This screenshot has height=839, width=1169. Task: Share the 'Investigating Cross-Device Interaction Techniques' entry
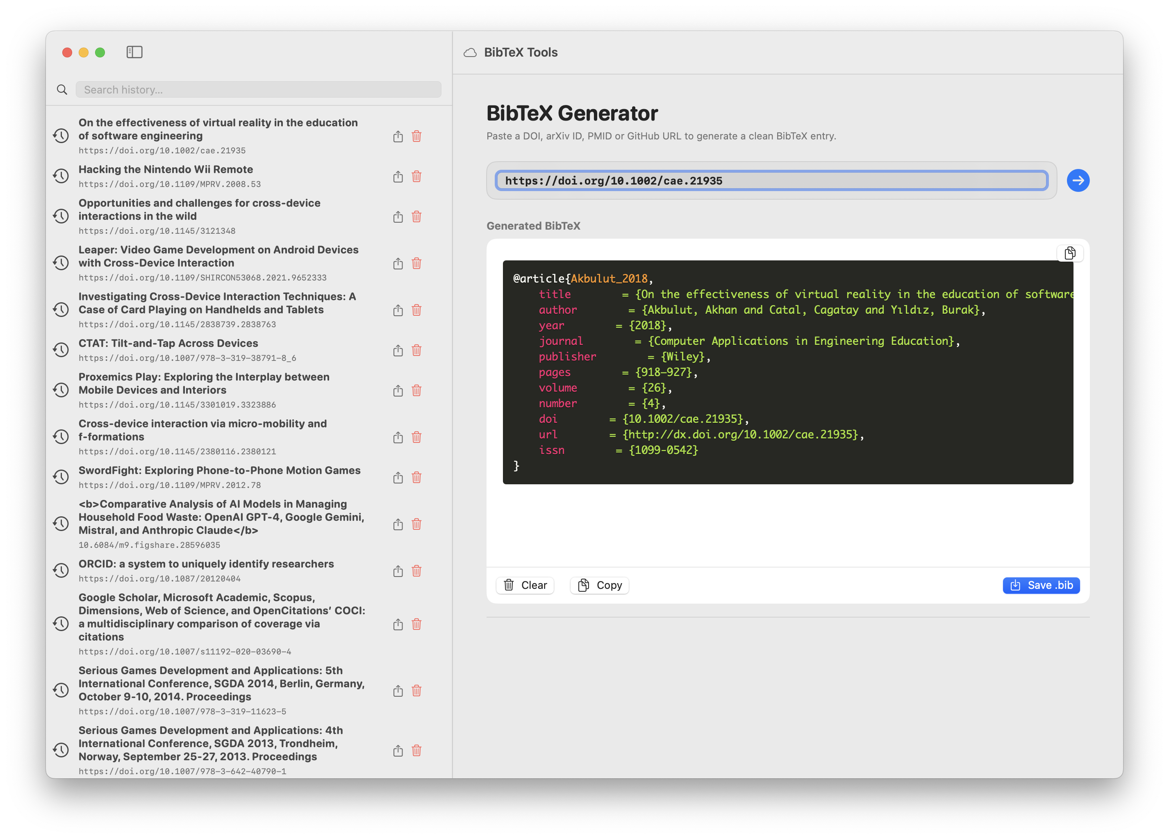tap(398, 310)
